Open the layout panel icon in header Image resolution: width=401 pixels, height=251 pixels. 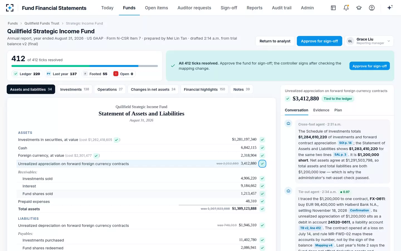(x=333, y=8)
